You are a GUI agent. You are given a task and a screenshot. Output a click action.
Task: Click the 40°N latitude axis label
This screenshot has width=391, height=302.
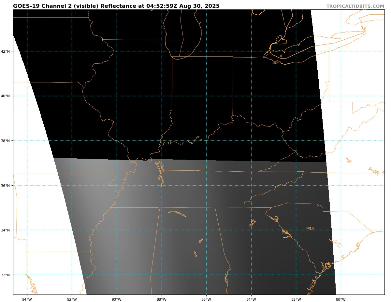coord(5,96)
